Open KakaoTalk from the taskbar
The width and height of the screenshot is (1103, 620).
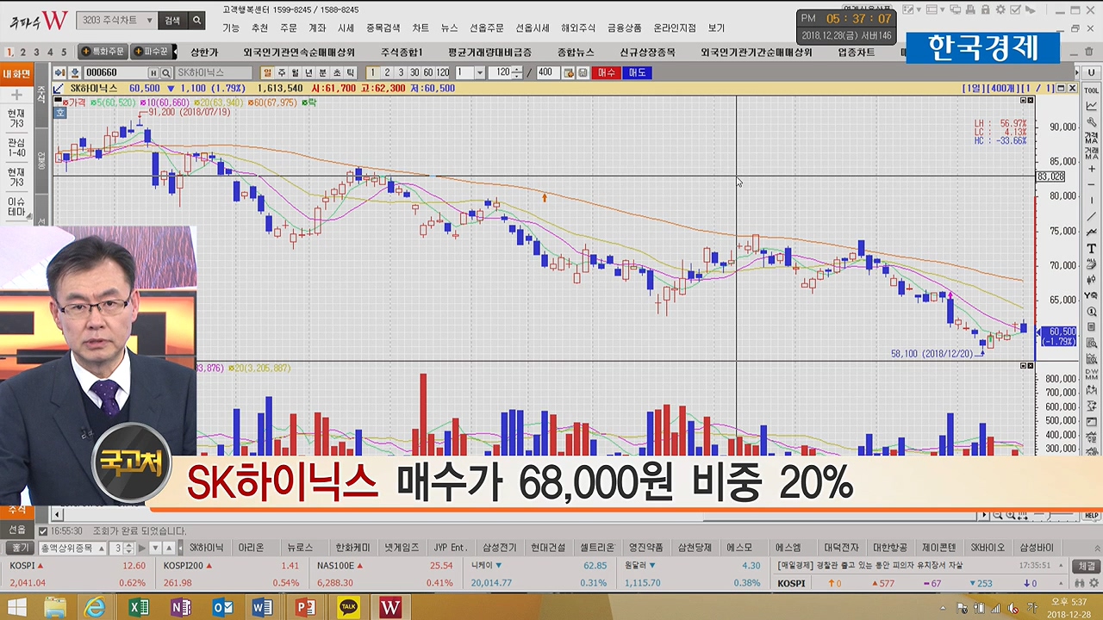(348, 607)
